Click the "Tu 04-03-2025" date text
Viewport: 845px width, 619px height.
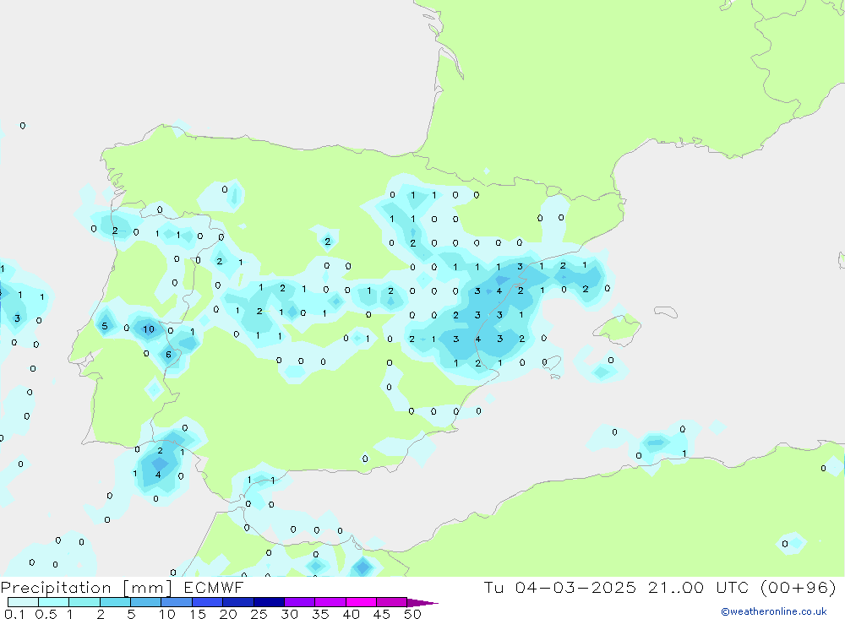[x=560, y=588]
